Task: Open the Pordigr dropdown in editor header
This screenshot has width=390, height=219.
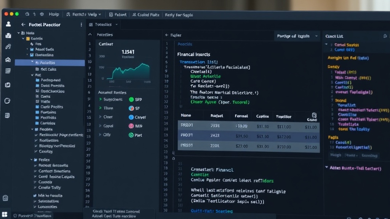Action: coord(297,36)
